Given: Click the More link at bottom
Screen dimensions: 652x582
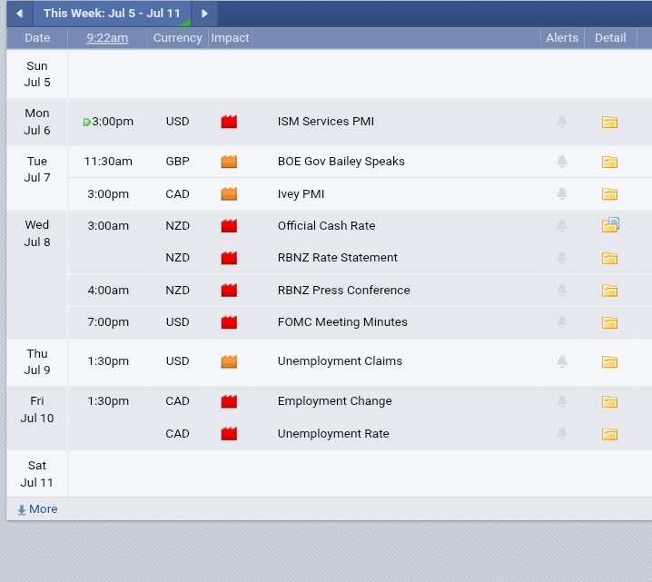Looking at the screenshot, I should [37, 509].
